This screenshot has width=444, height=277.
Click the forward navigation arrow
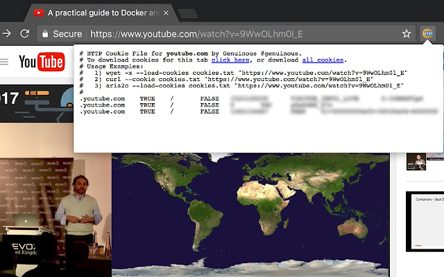point(6,33)
